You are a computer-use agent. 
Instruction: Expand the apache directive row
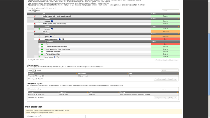click(x=39, y=36)
